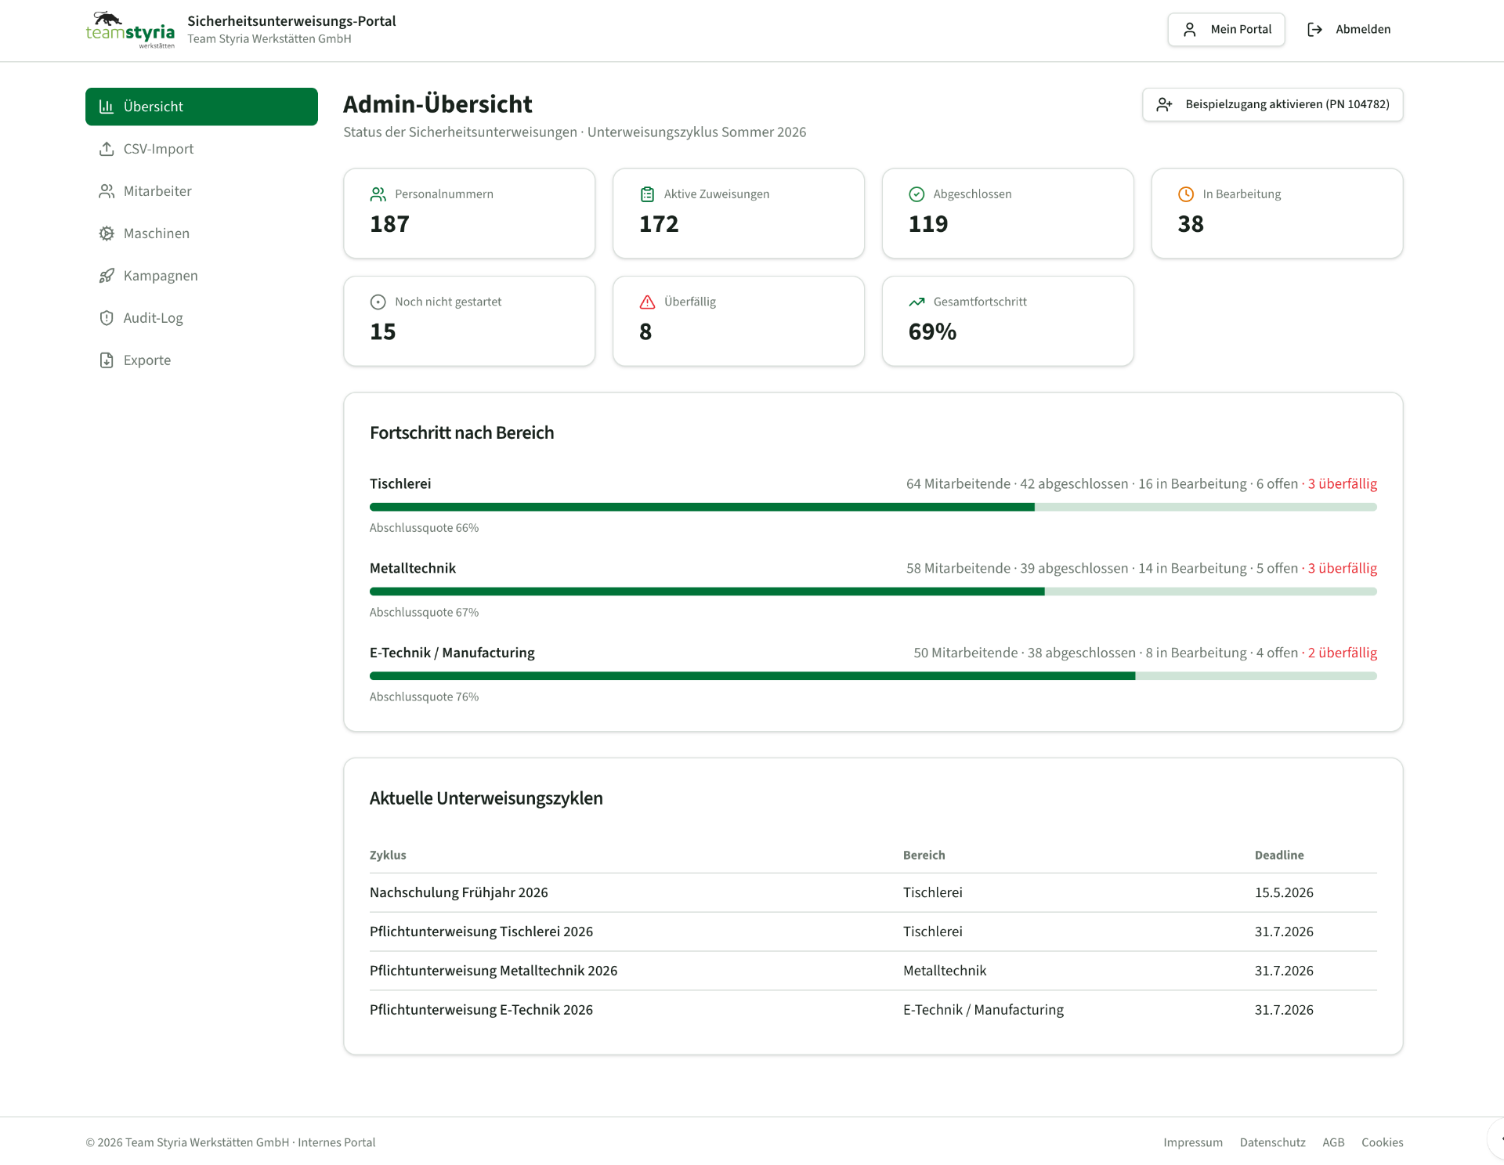Click 'Abschlussquote 76%' under E-Technik
Image resolution: width=1504 pixels, height=1165 pixels.
424,697
